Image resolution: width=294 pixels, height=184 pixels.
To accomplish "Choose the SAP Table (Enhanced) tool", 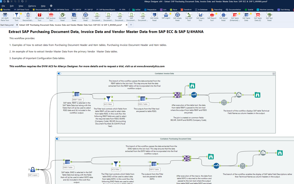I will coord(235,17).
